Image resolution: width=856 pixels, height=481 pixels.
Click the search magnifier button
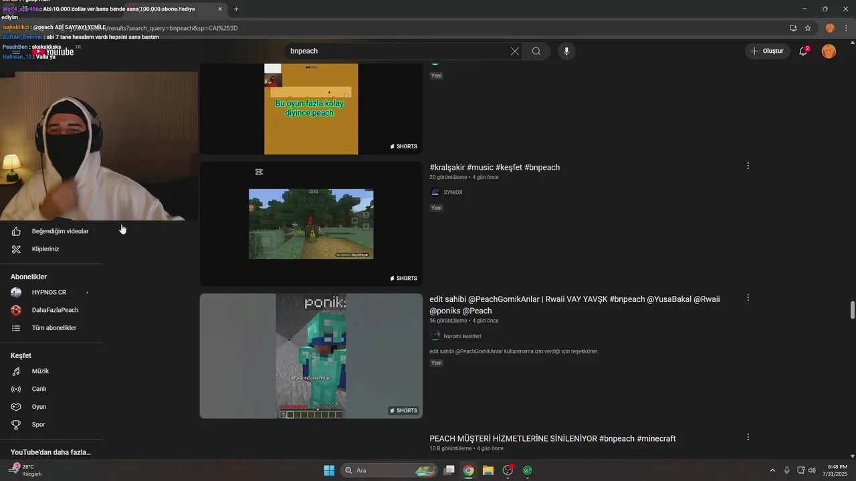click(x=536, y=51)
